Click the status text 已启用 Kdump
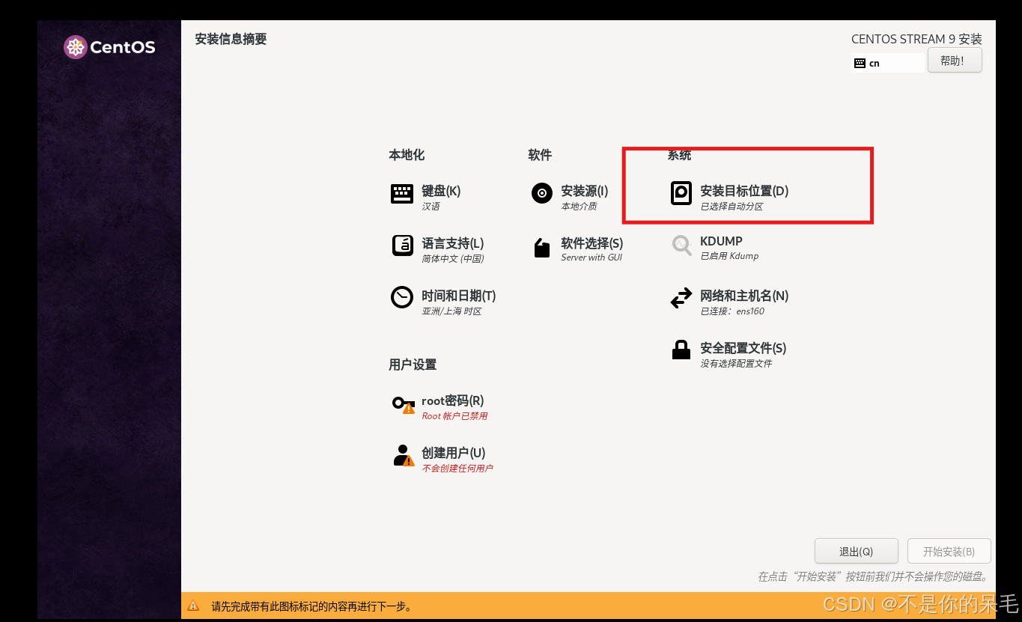1022x622 pixels. click(x=729, y=256)
